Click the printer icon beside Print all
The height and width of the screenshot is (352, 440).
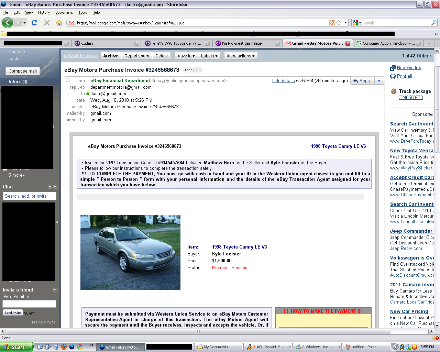click(x=393, y=76)
